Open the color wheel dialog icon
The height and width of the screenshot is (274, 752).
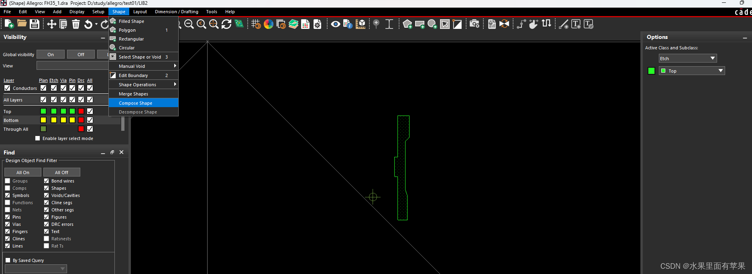269,24
